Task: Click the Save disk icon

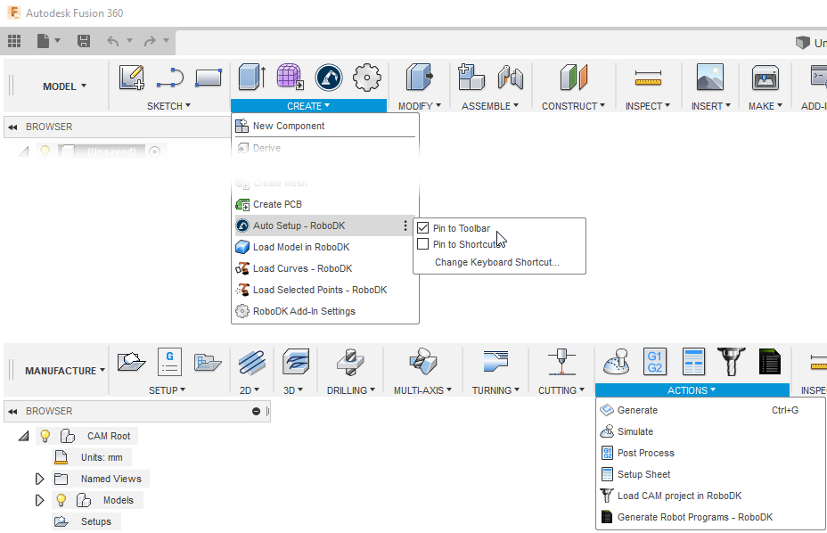Action: (x=84, y=41)
